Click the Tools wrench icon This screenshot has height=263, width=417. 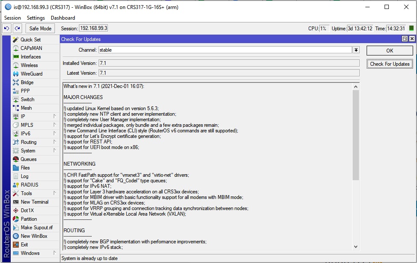pos(16,193)
